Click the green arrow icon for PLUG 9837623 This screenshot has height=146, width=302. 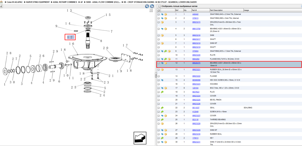click(x=162, y=92)
